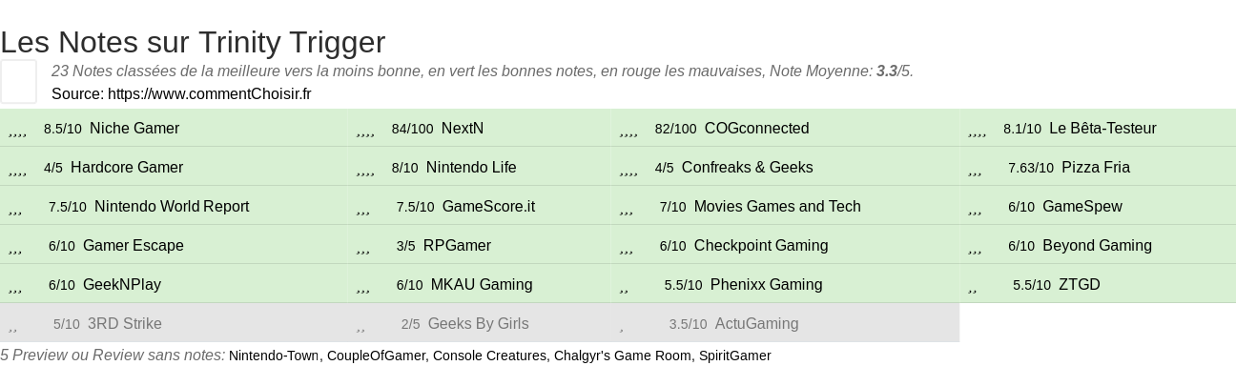Select Le Bêta-Testeur review entry

(1102, 129)
